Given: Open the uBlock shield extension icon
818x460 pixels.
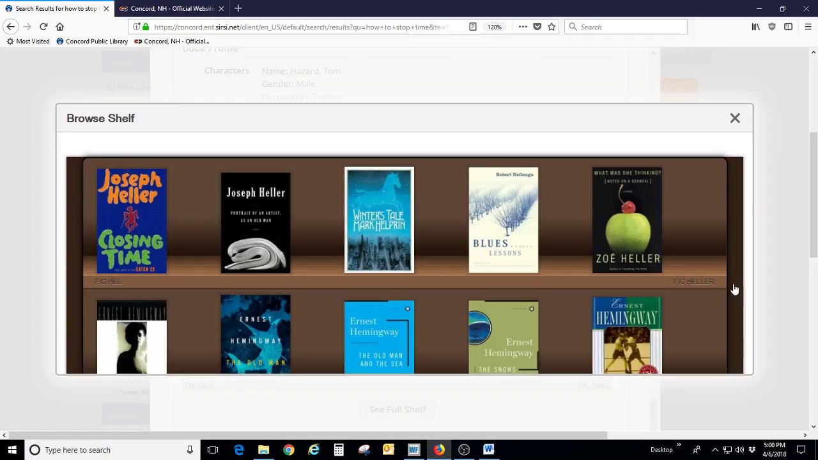Looking at the screenshot, I should [x=772, y=27].
